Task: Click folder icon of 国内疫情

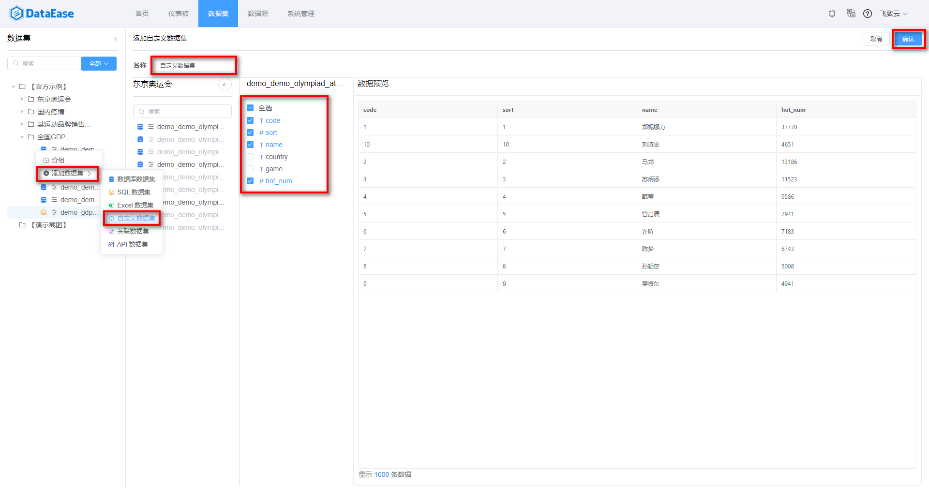Action: (31, 112)
